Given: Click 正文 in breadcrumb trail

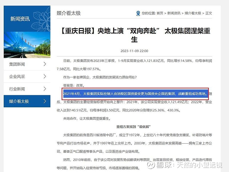Looking at the screenshot, I should click(209, 13).
